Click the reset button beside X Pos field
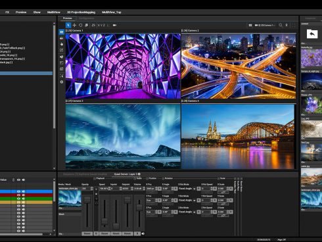Viewport: 322px width, 242px height. click(160, 189)
